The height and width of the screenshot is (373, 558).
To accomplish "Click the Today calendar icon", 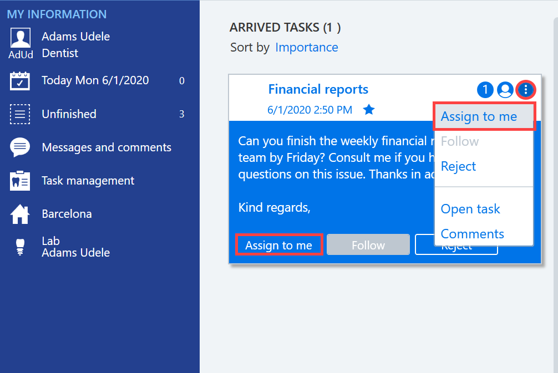I will pos(20,81).
